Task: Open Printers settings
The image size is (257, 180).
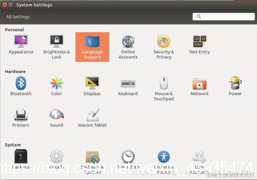Action: (21, 118)
